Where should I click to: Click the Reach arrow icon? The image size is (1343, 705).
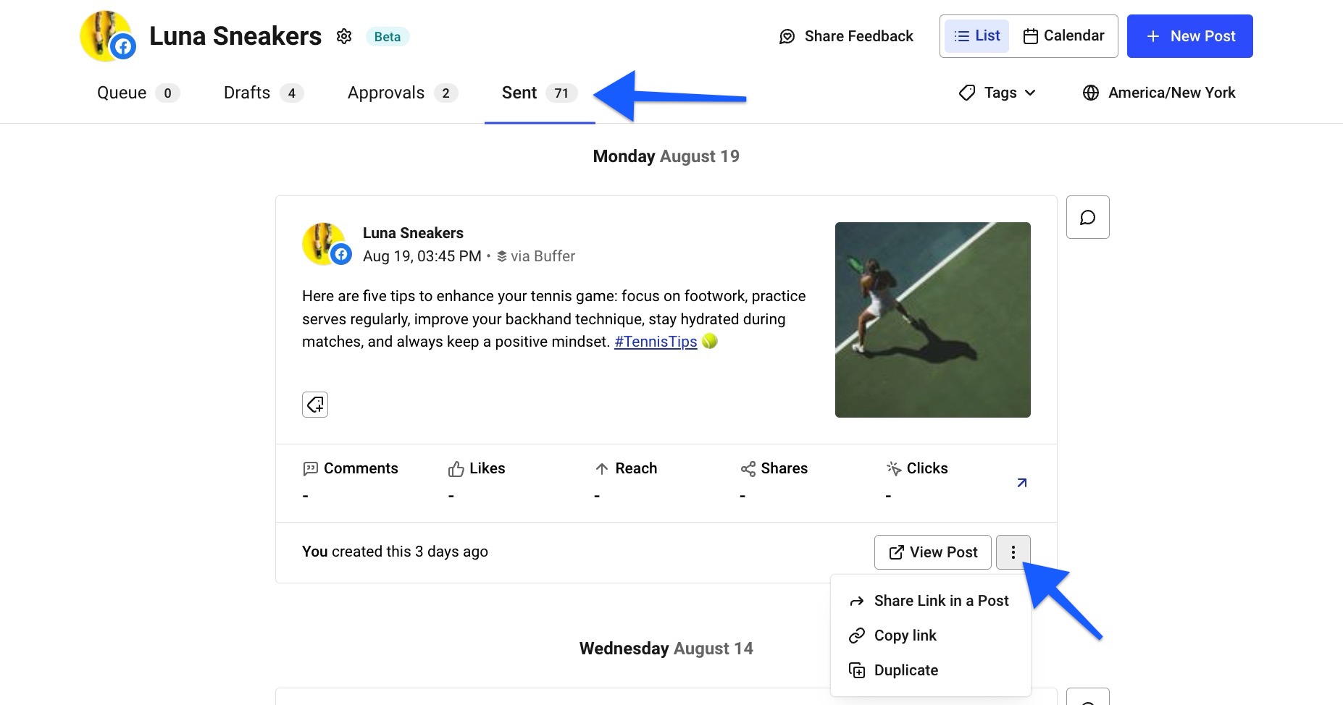(602, 469)
